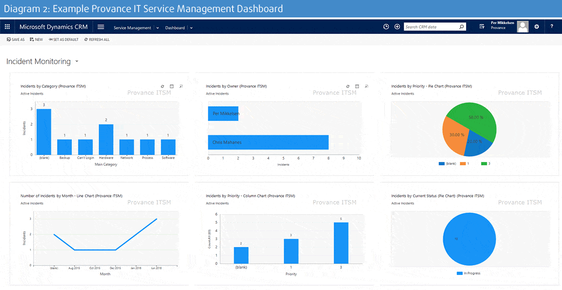This screenshot has width=562, height=290.
Task: Click the user profile avatar
Action: [523, 27]
